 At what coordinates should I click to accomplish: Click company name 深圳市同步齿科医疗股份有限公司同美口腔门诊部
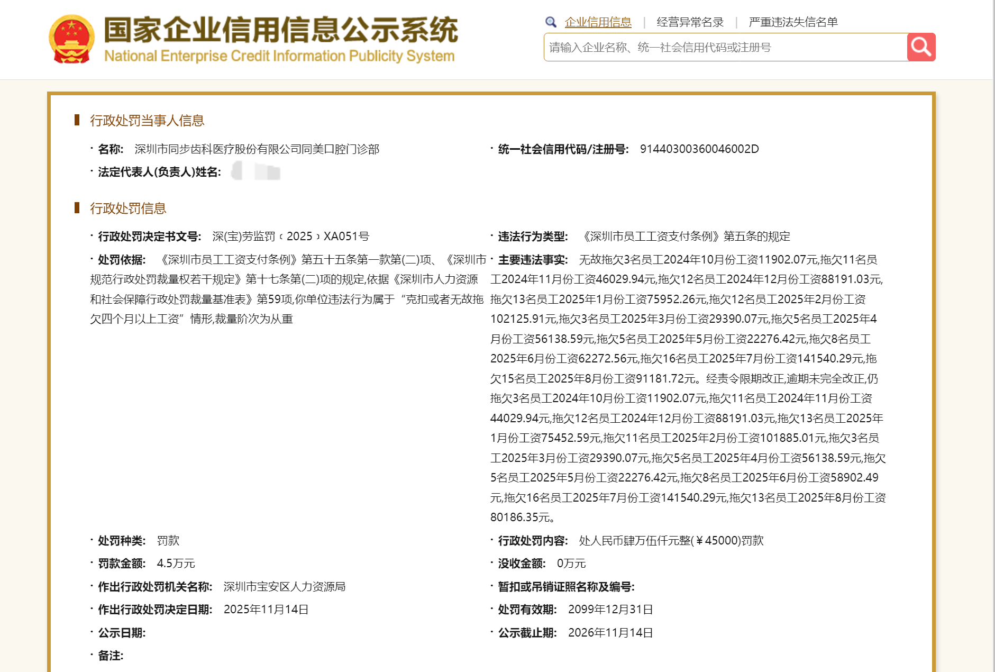[257, 149]
